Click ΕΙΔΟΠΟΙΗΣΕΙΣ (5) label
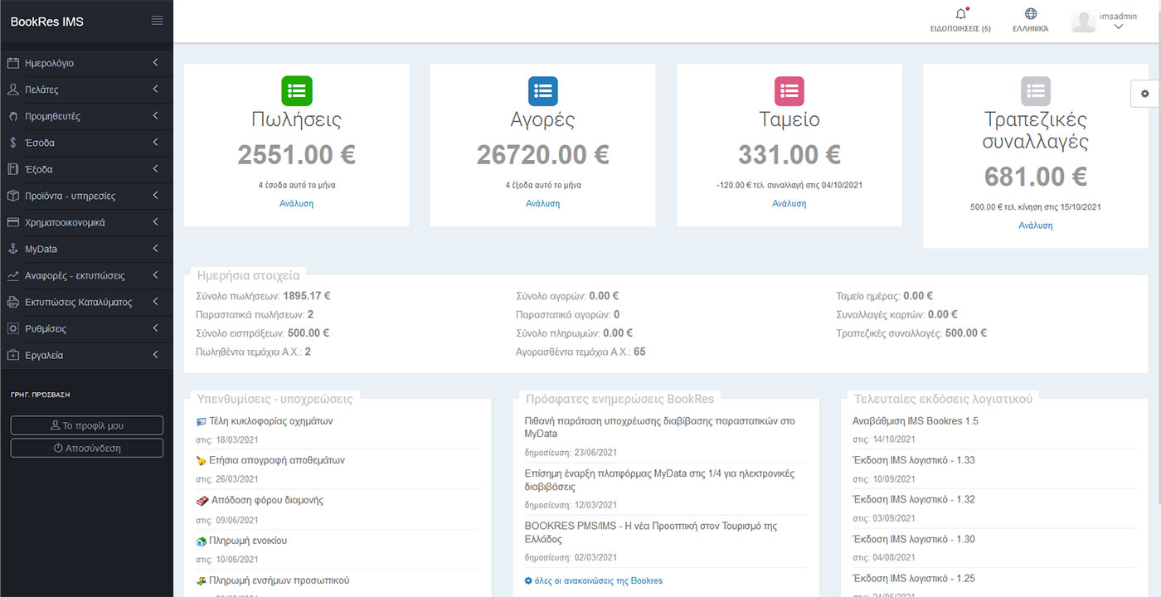The image size is (1161, 597). tap(960, 28)
